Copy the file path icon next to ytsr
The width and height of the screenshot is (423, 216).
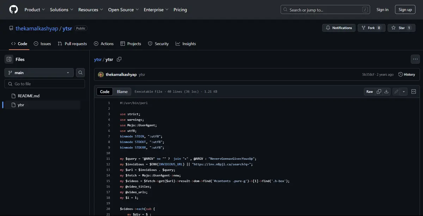coord(119,59)
